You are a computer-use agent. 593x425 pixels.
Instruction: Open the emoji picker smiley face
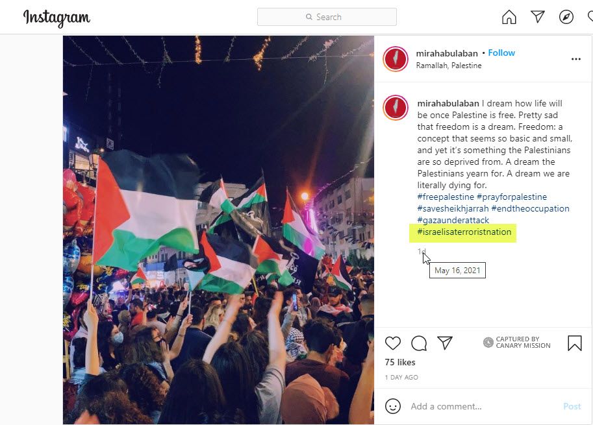[x=392, y=406]
